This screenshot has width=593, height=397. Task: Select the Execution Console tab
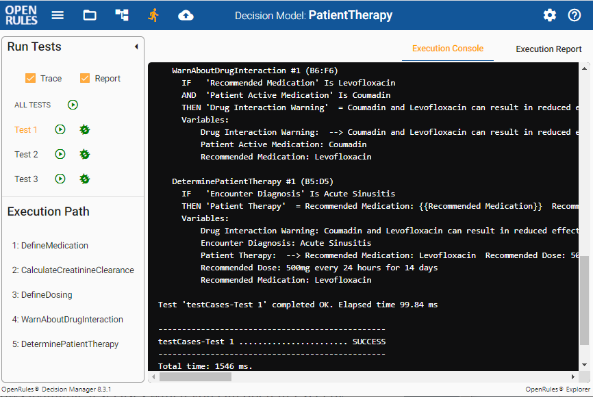(447, 49)
